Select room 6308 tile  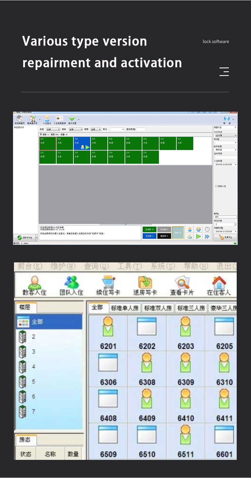[x=147, y=369]
